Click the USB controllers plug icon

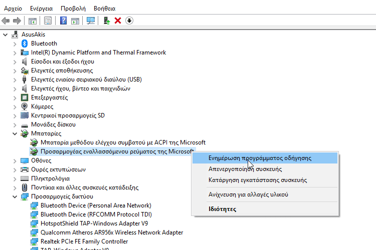24,79
